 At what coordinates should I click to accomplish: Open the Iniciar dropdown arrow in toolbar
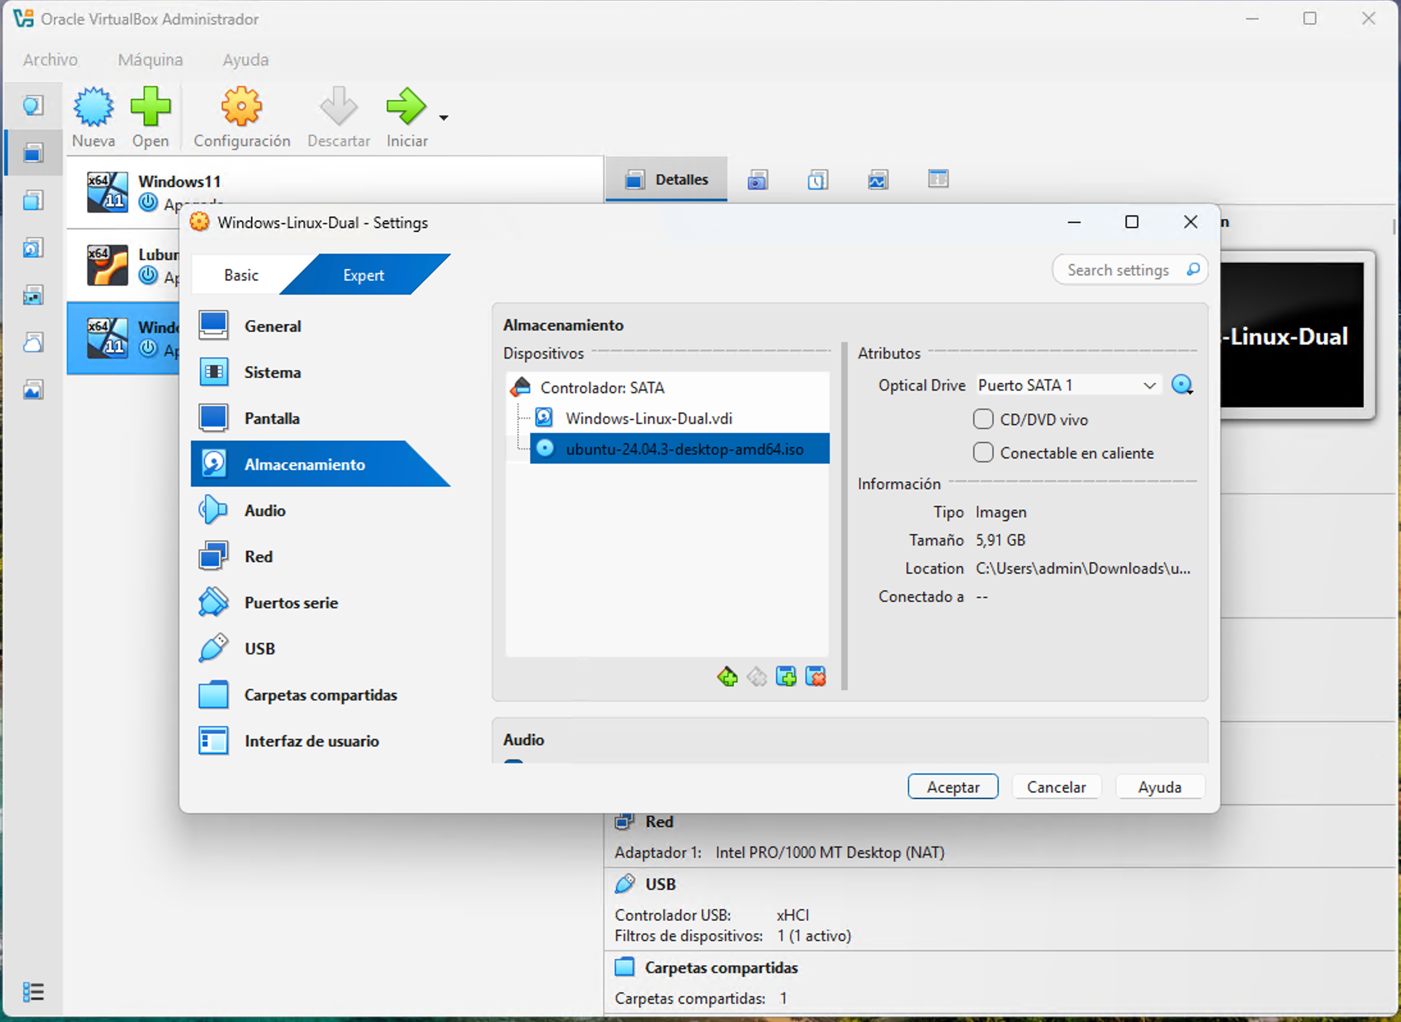[444, 118]
